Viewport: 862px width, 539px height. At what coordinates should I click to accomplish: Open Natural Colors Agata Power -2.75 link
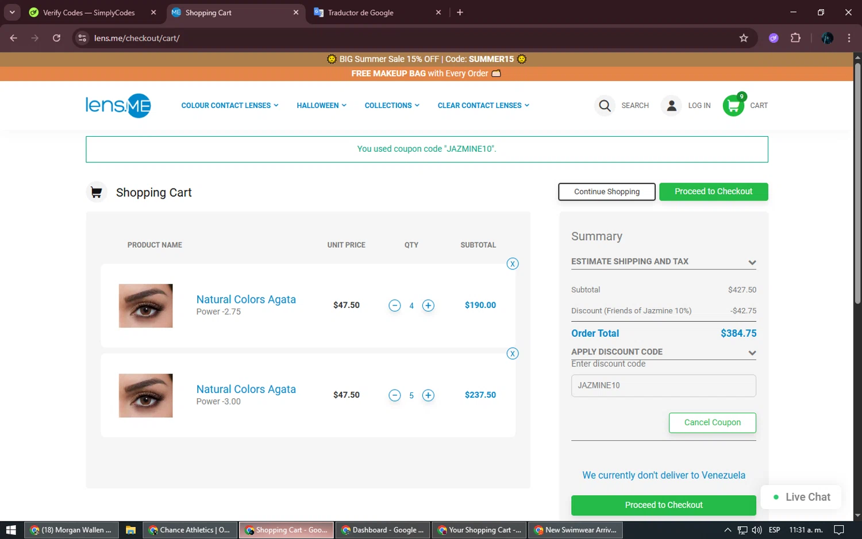tap(246, 299)
